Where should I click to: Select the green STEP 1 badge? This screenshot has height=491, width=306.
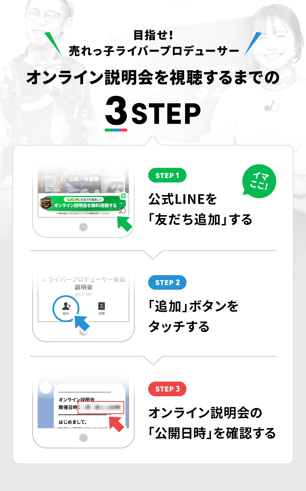pos(167,176)
